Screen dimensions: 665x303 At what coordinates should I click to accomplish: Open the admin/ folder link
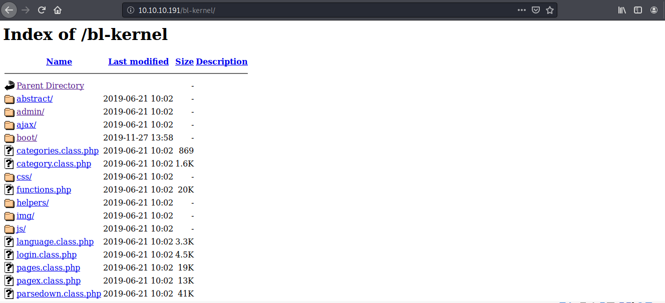pos(30,111)
